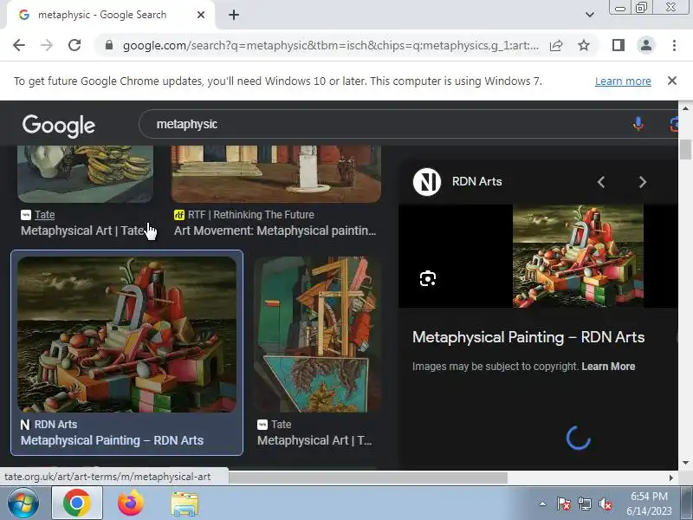
Task: Open Chrome's three-dot menu
Action: (674, 45)
